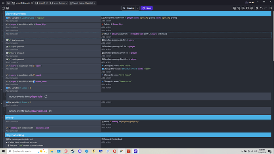Close the level 1 cave tab
The height and width of the screenshot is (154, 274).
click(x=66, y=3)
